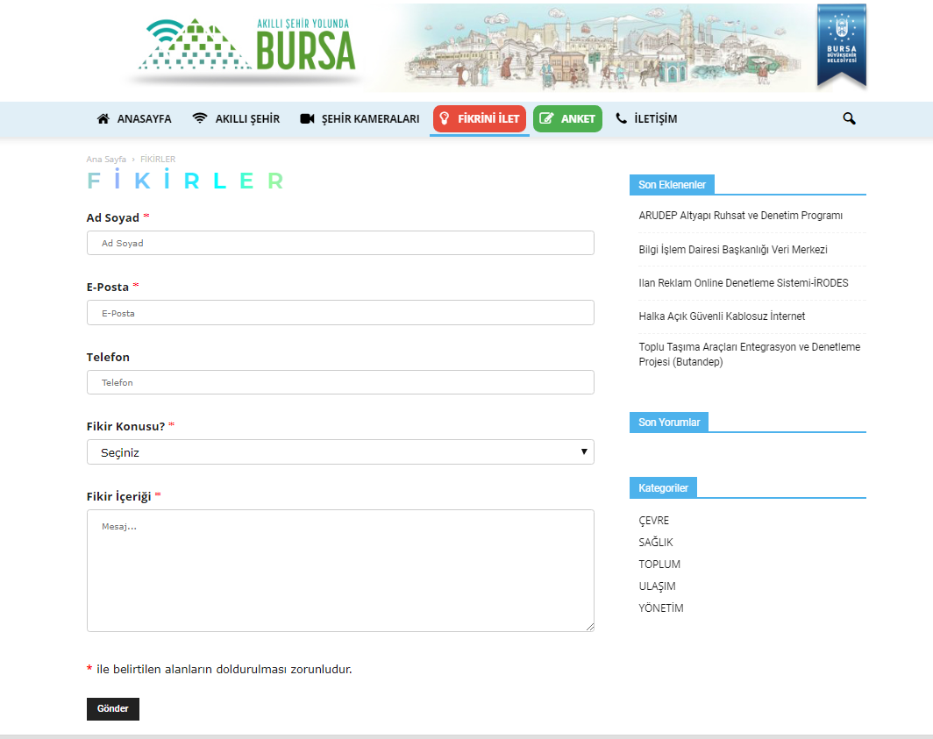Click the Fikir İçeriği message textarea
933x739 pixels.
coord(340,570)
